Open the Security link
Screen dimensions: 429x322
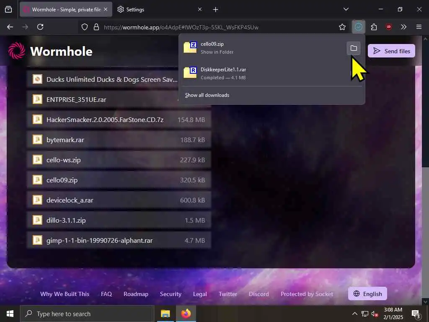[171, 294]
